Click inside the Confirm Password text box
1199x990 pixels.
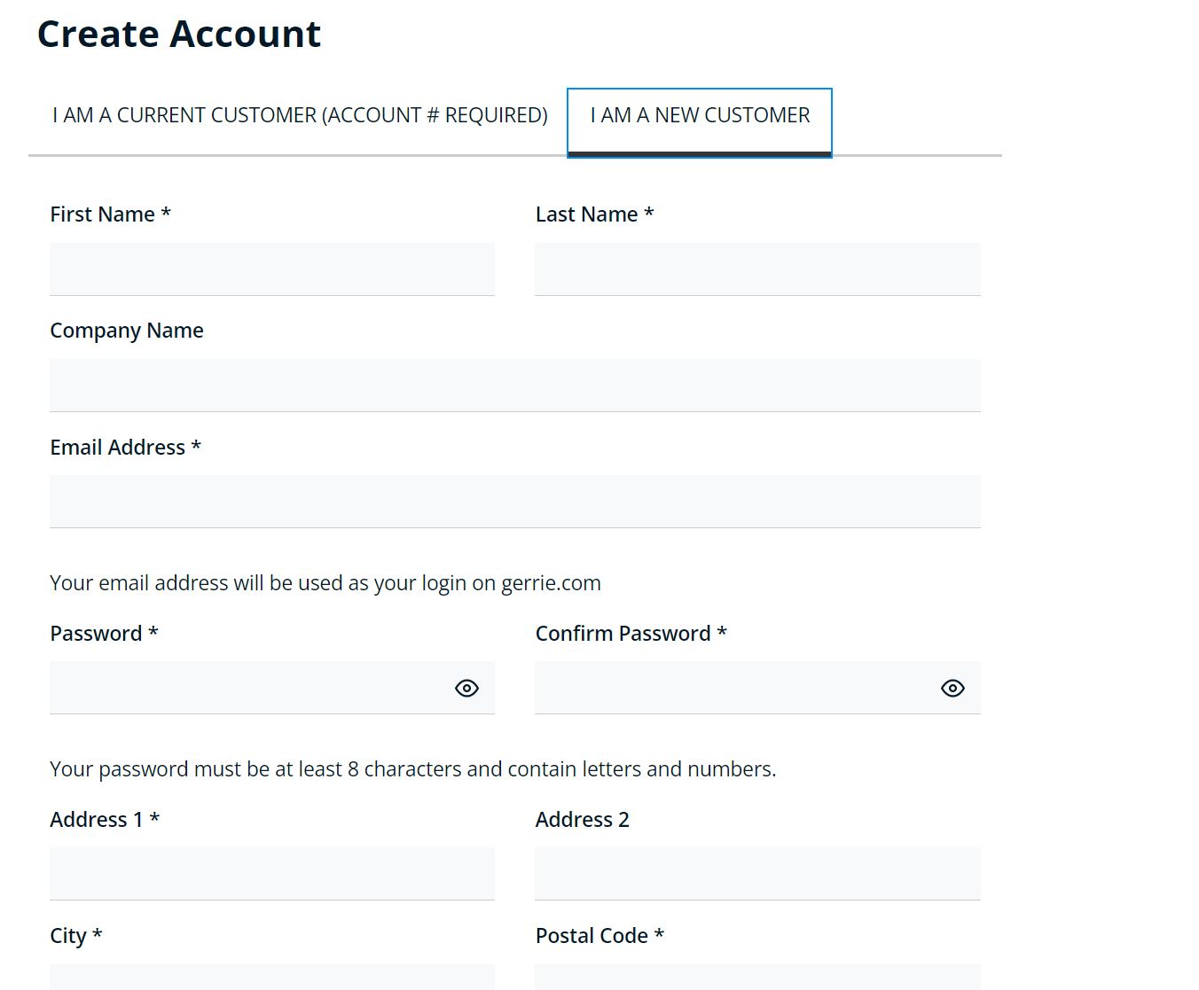tap(736, 688)
